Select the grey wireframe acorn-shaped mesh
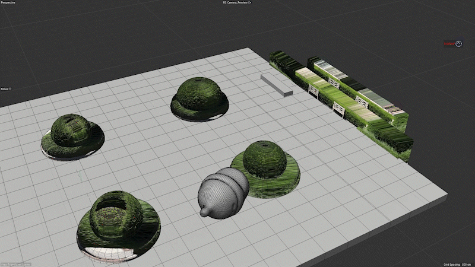The image size is (475, 267). point(223,192)
